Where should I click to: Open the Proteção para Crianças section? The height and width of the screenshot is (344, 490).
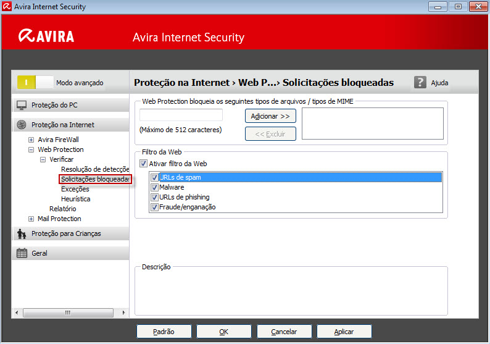coord(71,233)
